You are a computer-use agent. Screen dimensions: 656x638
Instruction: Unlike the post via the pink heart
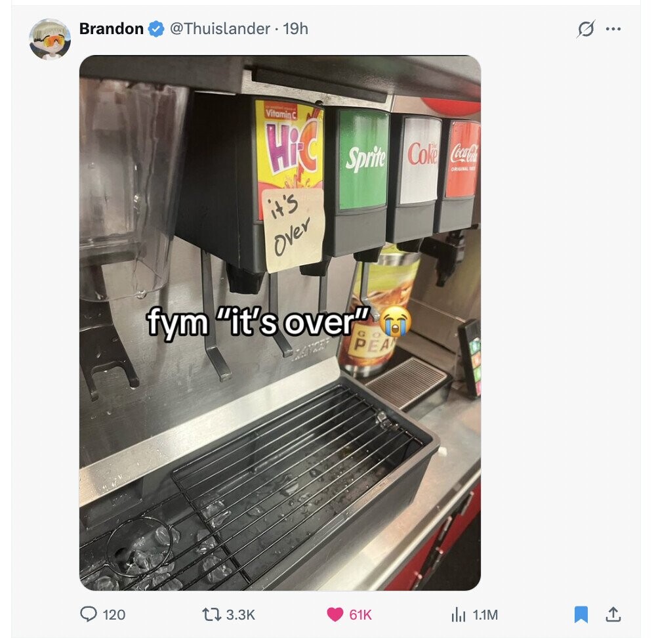(x=335, y=614)
